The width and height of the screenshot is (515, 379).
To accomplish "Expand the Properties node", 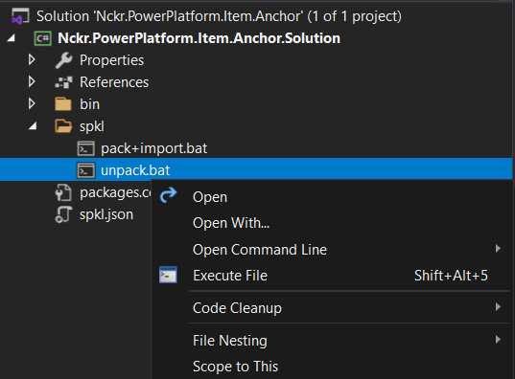I will click(x=32, y=60).
